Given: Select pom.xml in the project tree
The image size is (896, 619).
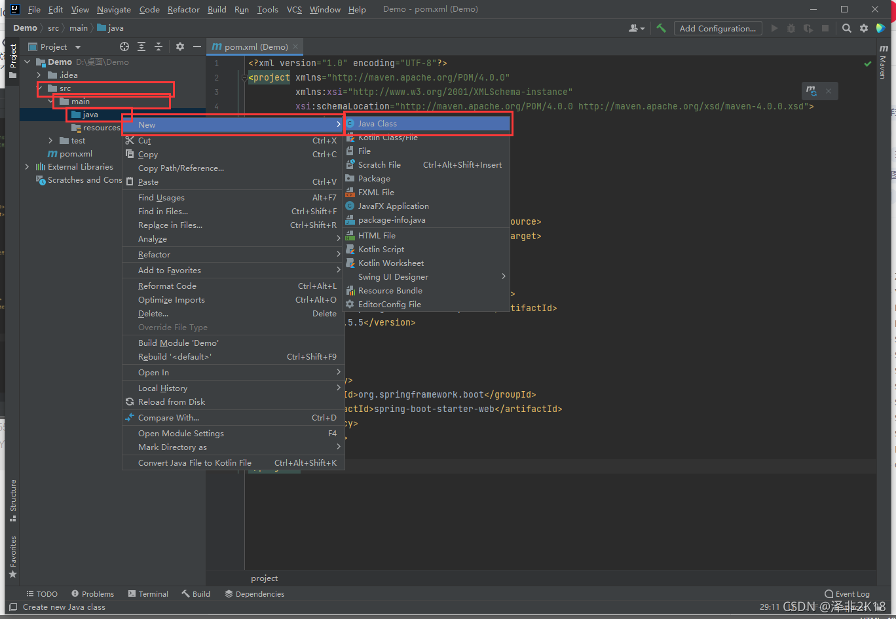Looking at the screenshot, I should [71, 154].
